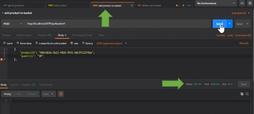254x114 pixels.
Task: Click the productId line in body editor
Action: [x=57, y=53]
